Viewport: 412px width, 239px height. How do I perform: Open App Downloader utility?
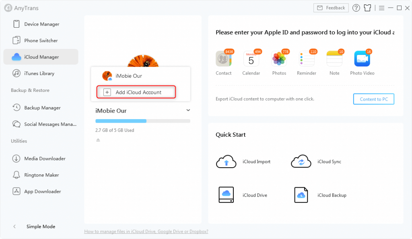click(41, 191)
